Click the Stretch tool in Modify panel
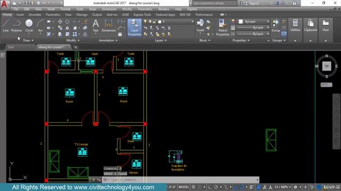 click(x=60, y=34)
